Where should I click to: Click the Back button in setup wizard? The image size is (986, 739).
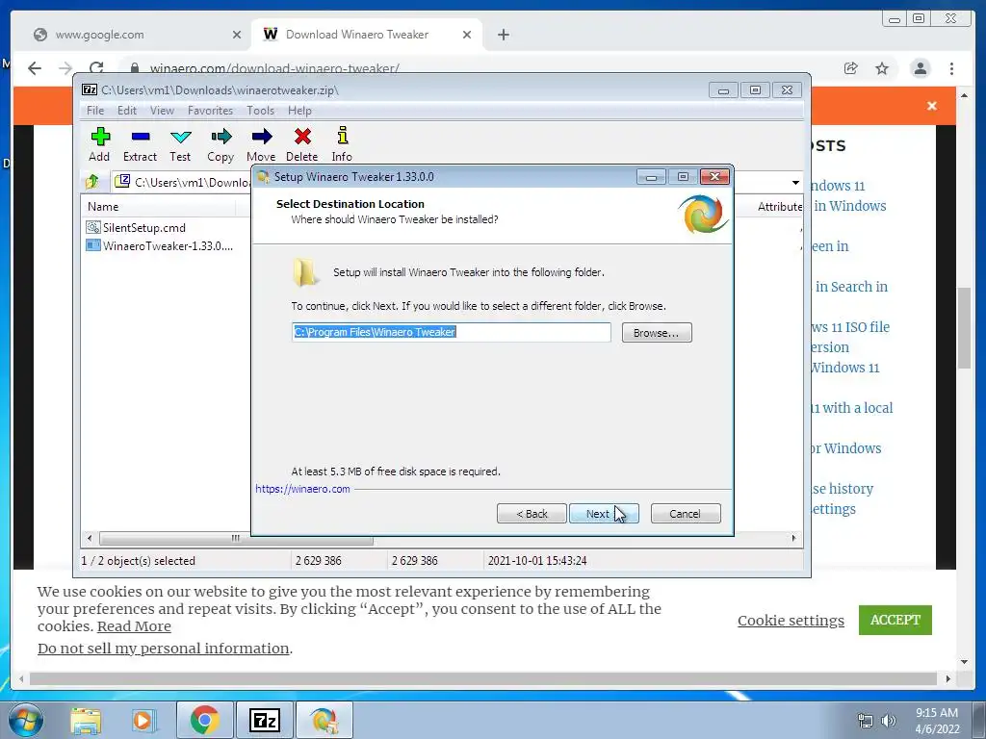click(532, 514)
